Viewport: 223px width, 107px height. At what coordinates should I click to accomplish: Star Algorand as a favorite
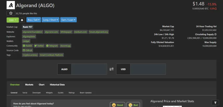coord(11,13)
